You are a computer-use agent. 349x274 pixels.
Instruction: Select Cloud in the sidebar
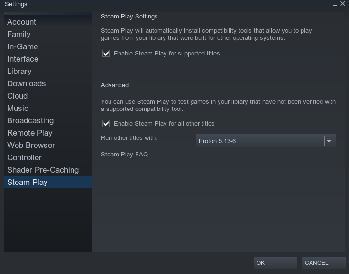tap(17, 96)
